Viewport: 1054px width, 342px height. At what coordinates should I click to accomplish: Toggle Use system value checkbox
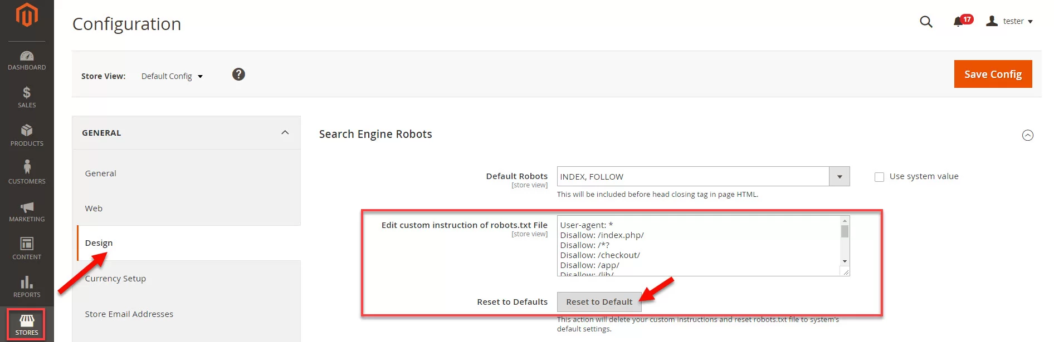pyautogui.click(x=879, y=177)
